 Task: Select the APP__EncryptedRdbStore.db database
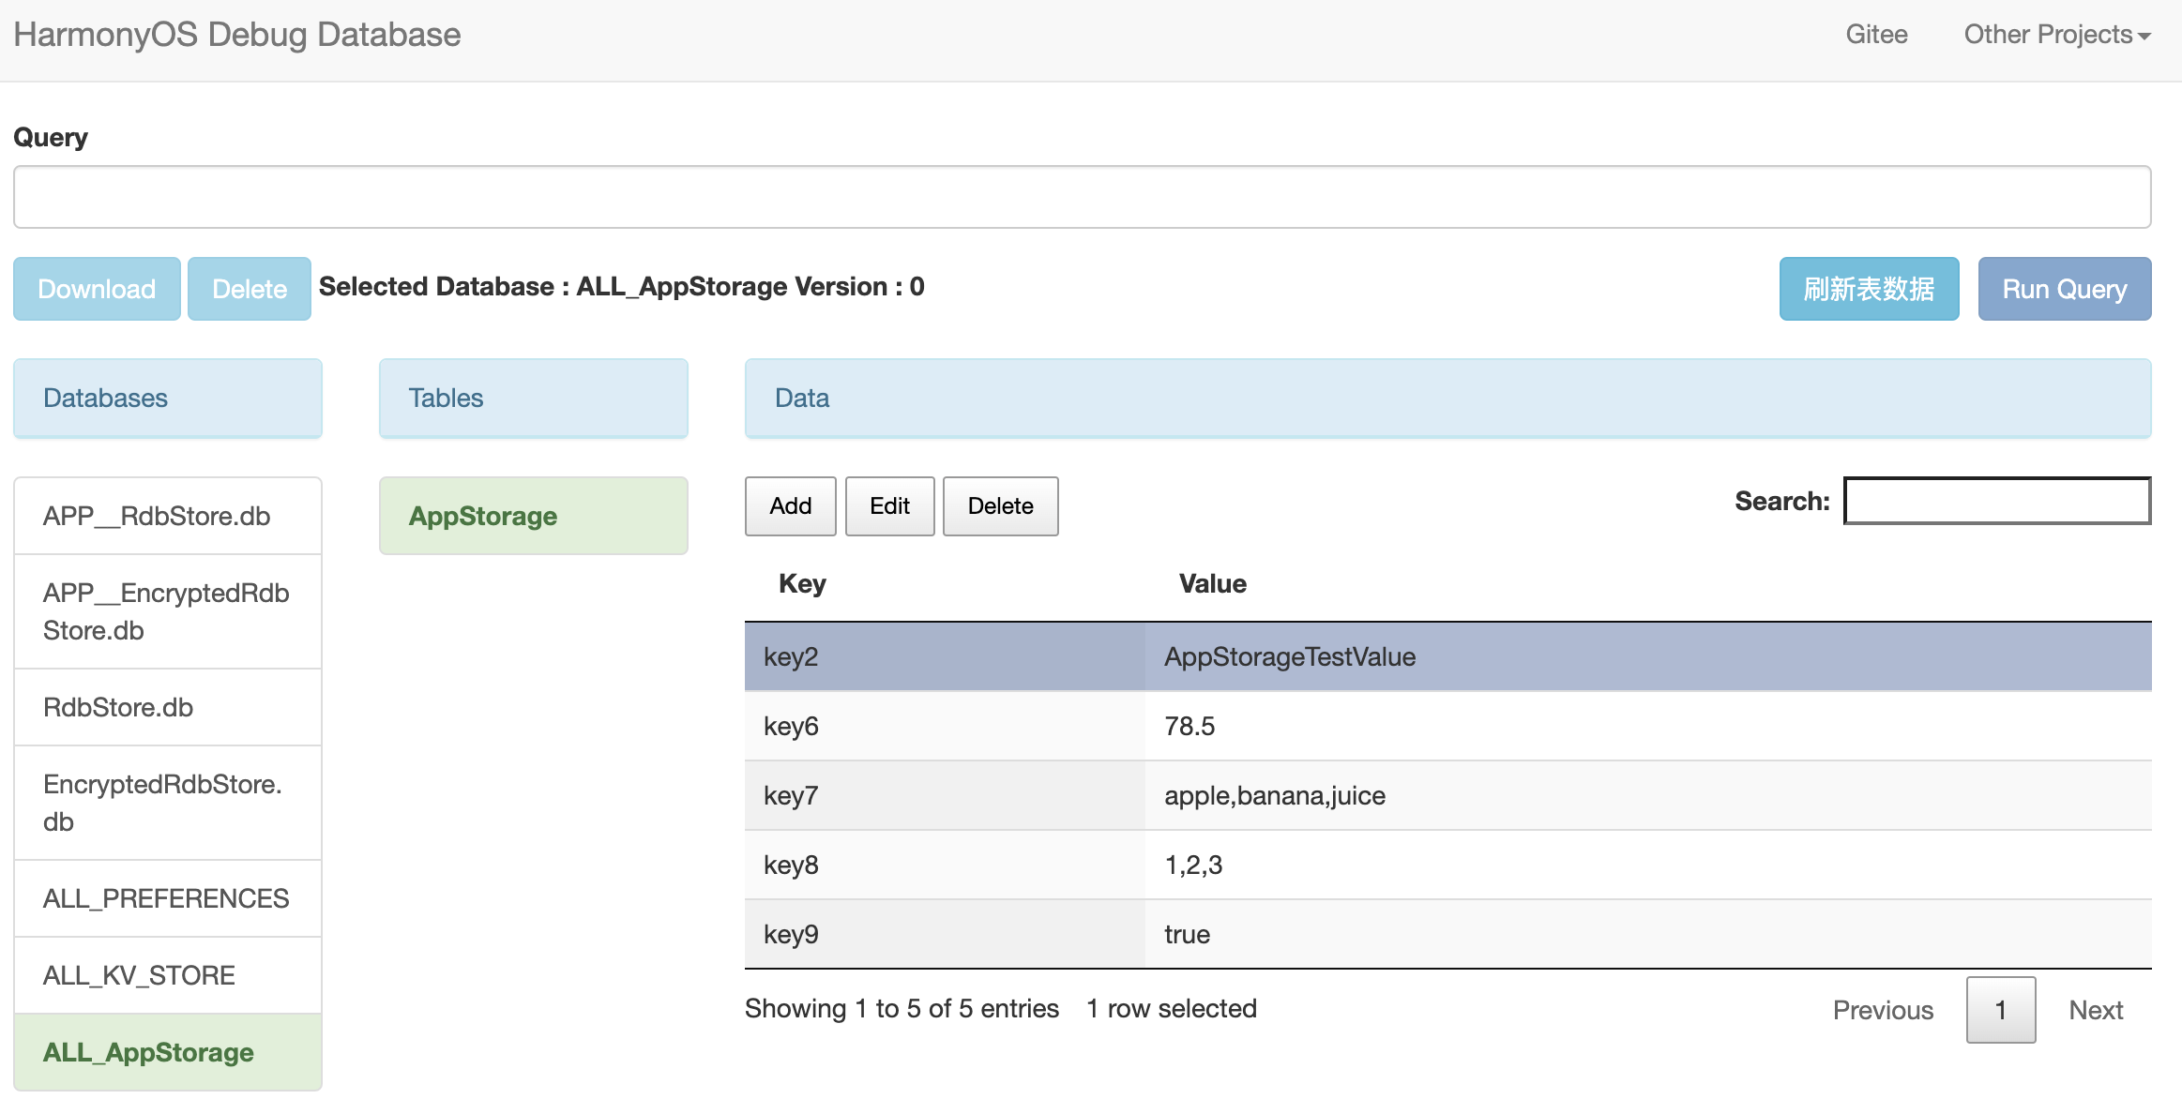tap(168, 611)
